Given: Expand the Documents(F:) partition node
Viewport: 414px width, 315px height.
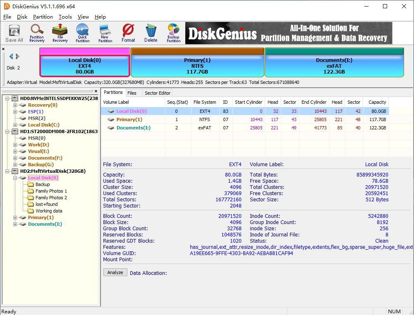Looking at the screenshot, I should click(15, 158).
